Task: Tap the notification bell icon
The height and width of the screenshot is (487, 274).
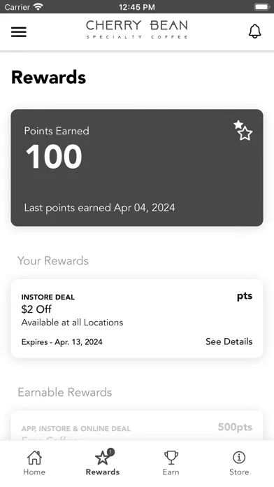Action: (254, 31)
